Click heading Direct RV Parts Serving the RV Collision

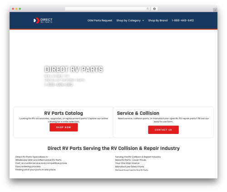(x=113, y=148)
